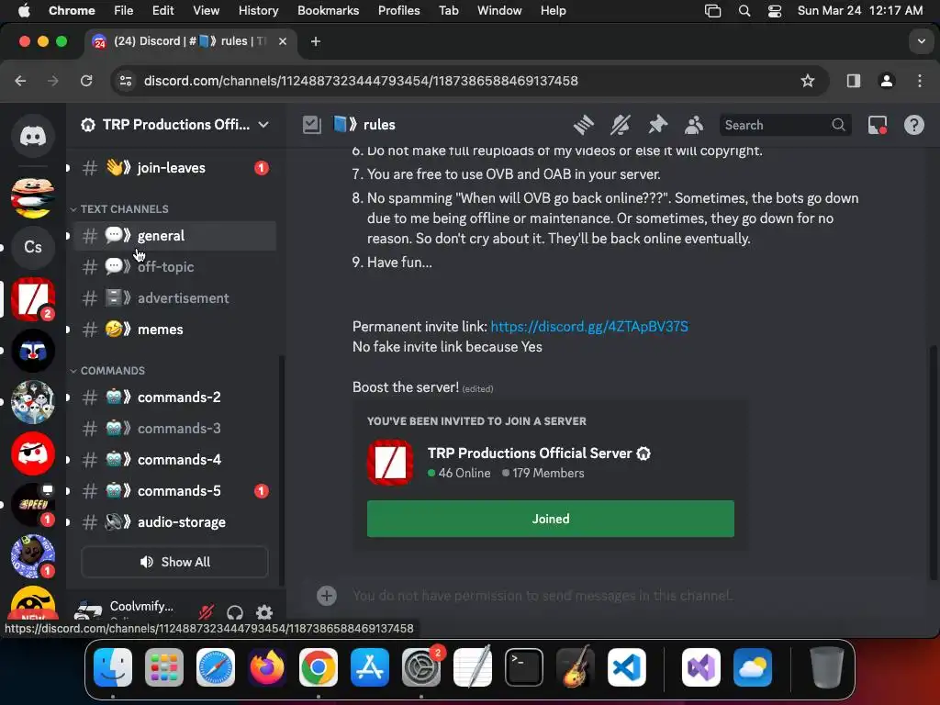This screenshot has height=705, width=940.
Task: View site information icon in address bar
Action: pos(125,81)
